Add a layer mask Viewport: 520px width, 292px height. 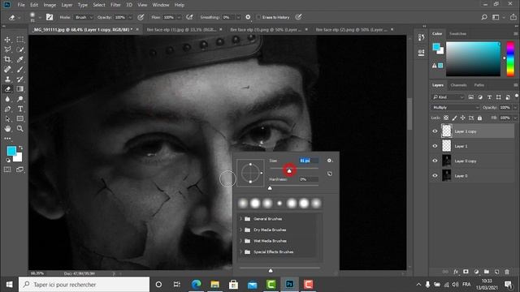(466, 272)
